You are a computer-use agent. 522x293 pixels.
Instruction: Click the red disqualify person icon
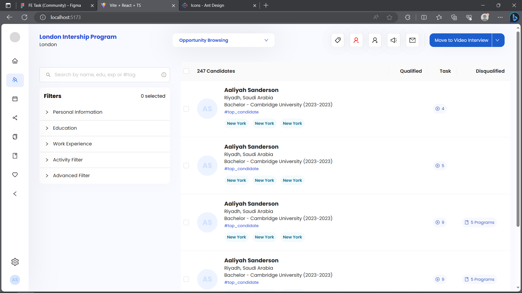point(356,40)
